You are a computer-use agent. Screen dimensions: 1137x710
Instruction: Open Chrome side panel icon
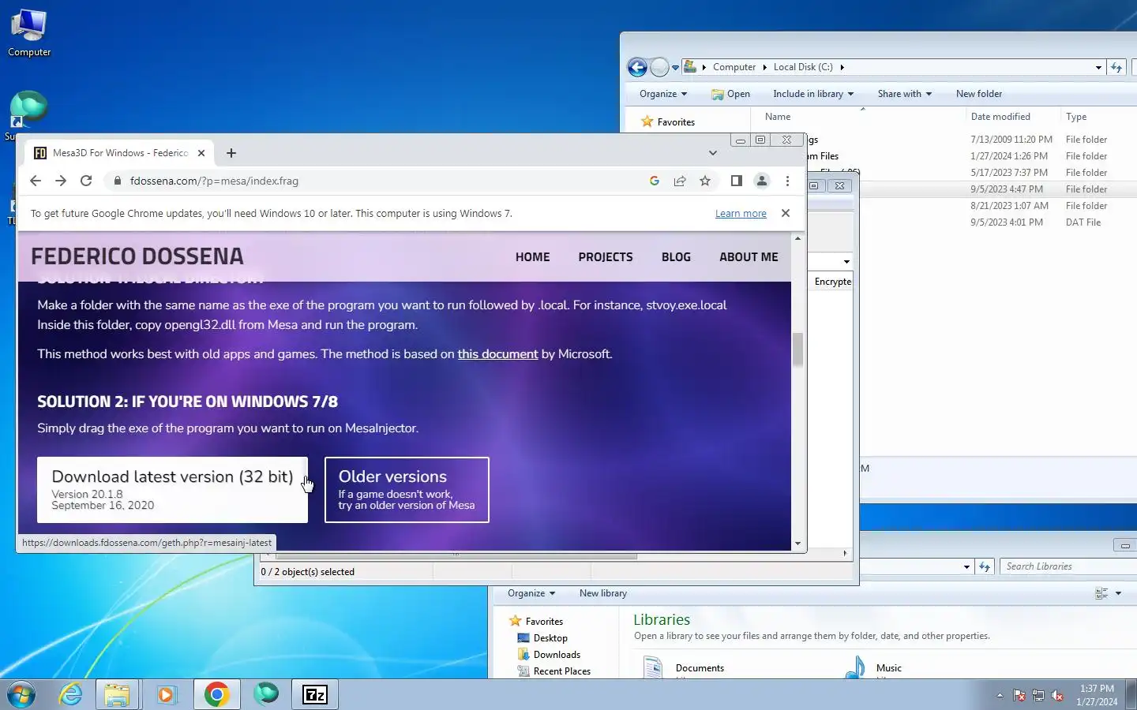(736, 181)
